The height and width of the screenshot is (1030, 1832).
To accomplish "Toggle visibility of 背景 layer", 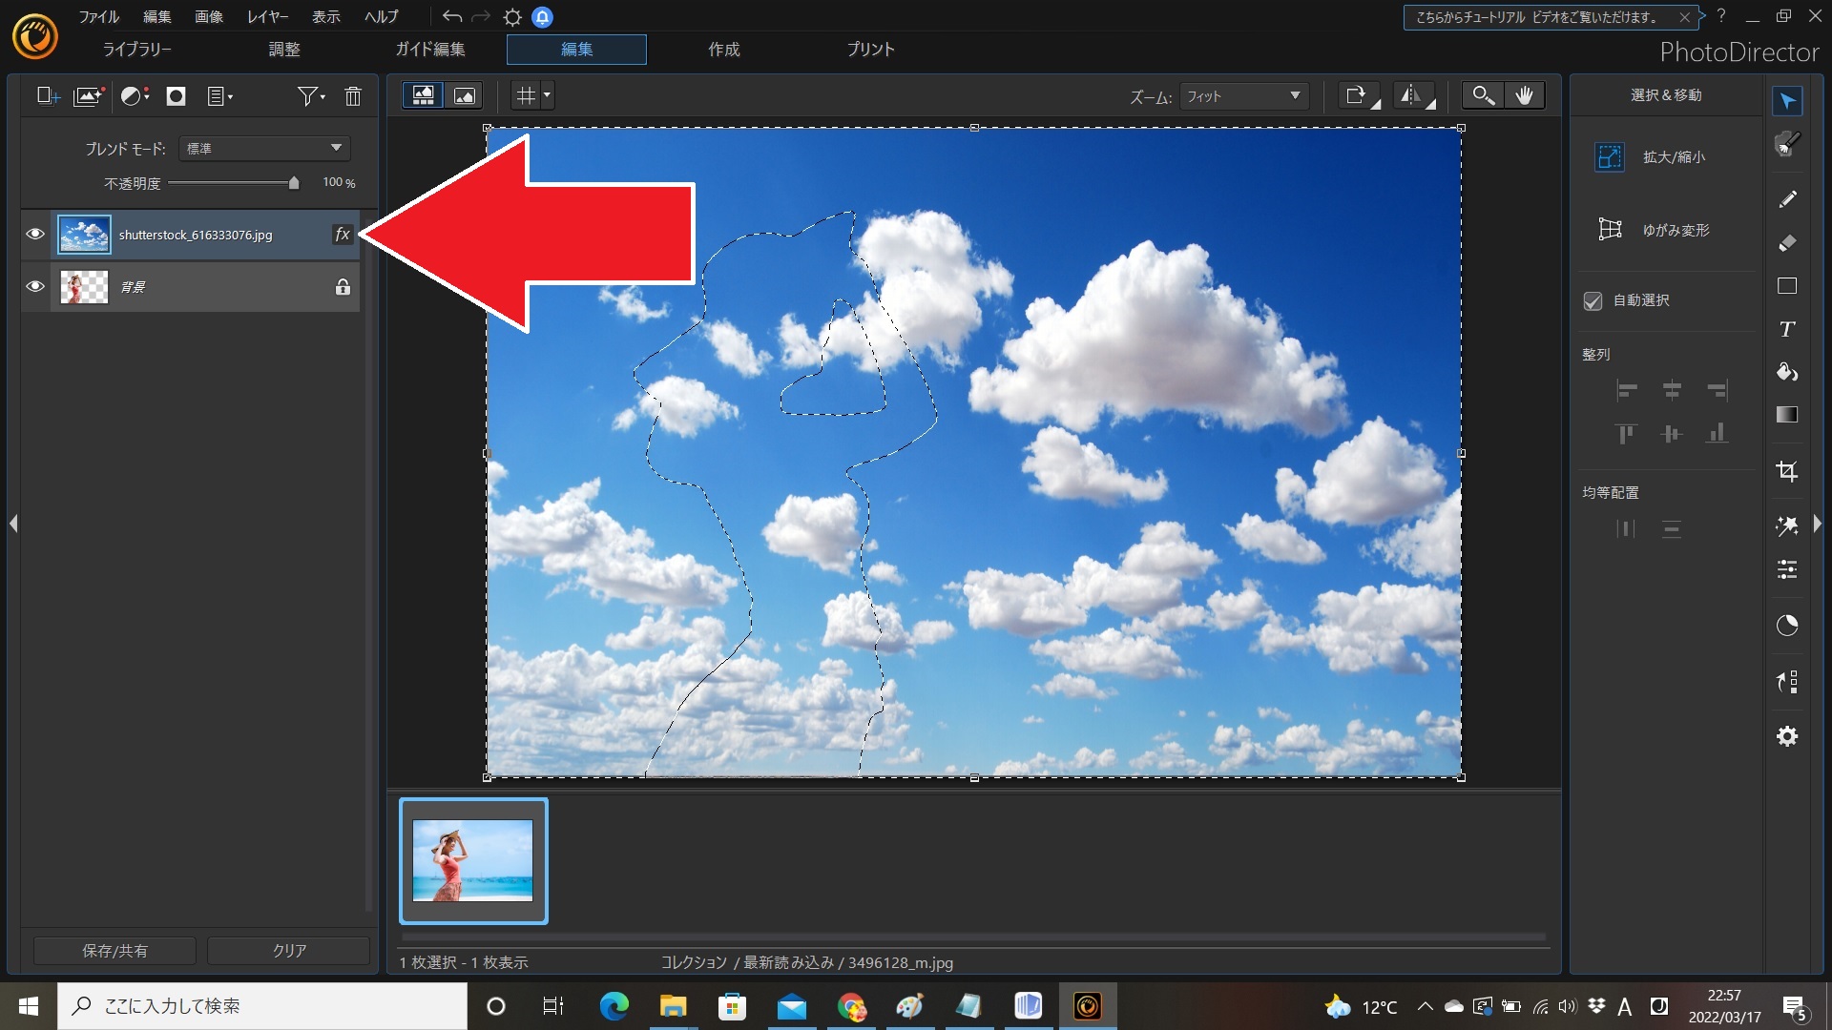I will click(x=35, y=286).
